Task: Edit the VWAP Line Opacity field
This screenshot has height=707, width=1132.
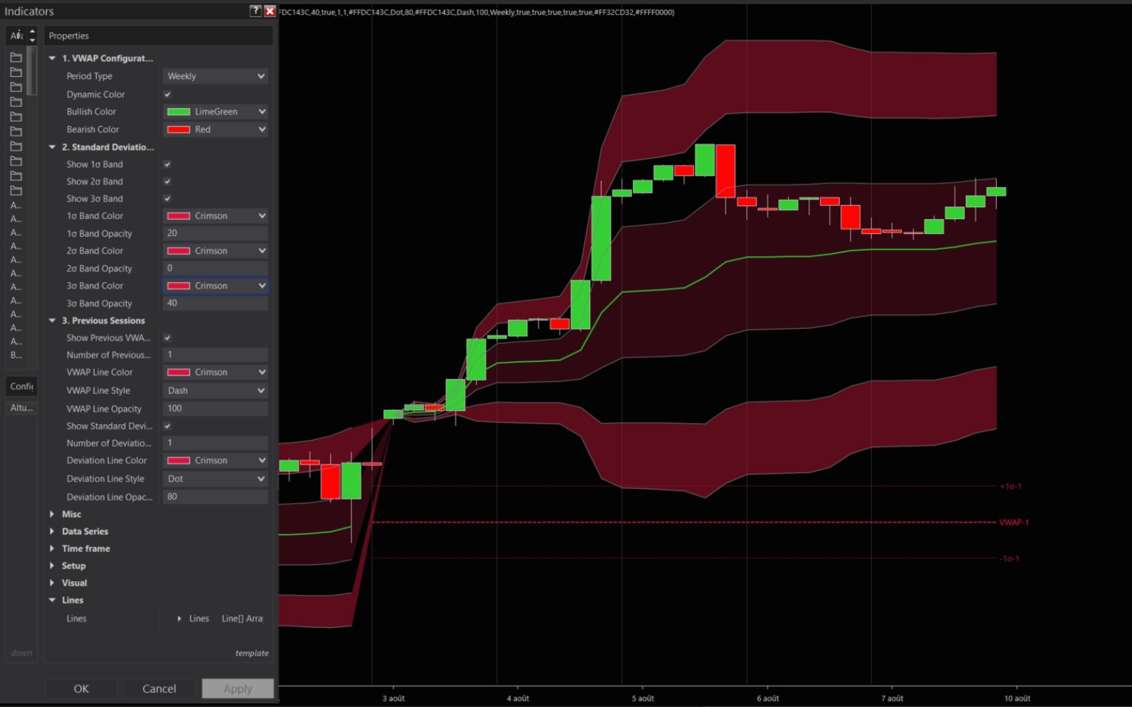Action: (x=215, y=409)
